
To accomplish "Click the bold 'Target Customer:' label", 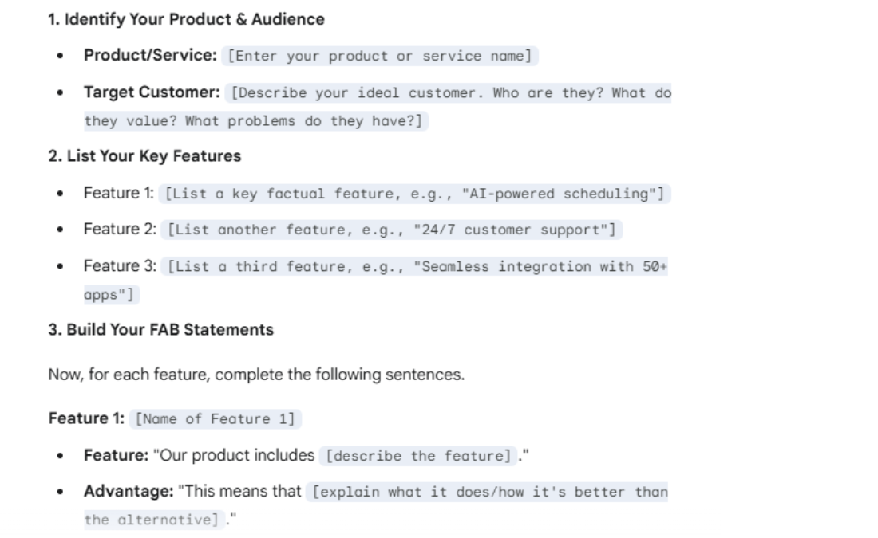I will (152, 93).
